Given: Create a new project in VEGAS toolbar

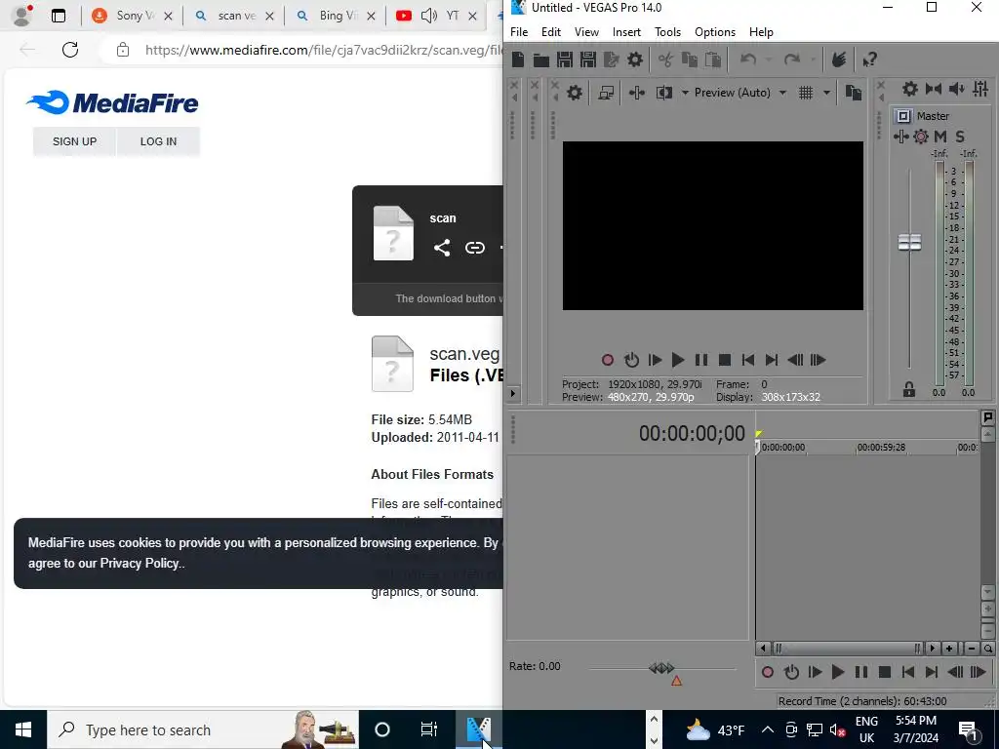Looking at the screenshot, I should 518,59.
